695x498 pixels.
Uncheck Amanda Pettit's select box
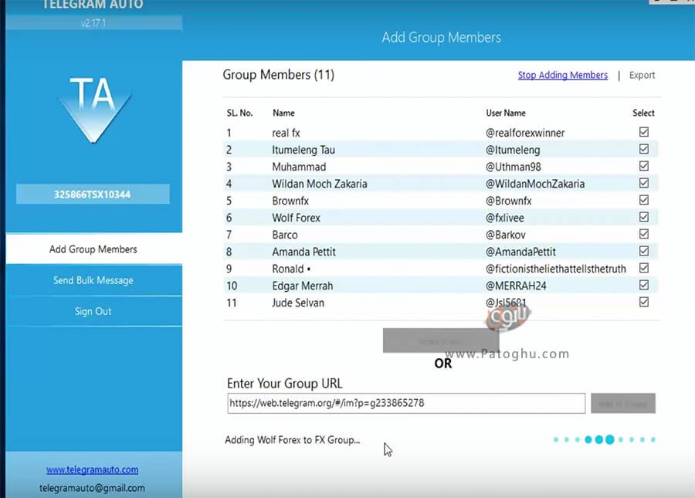coord(643,251)
